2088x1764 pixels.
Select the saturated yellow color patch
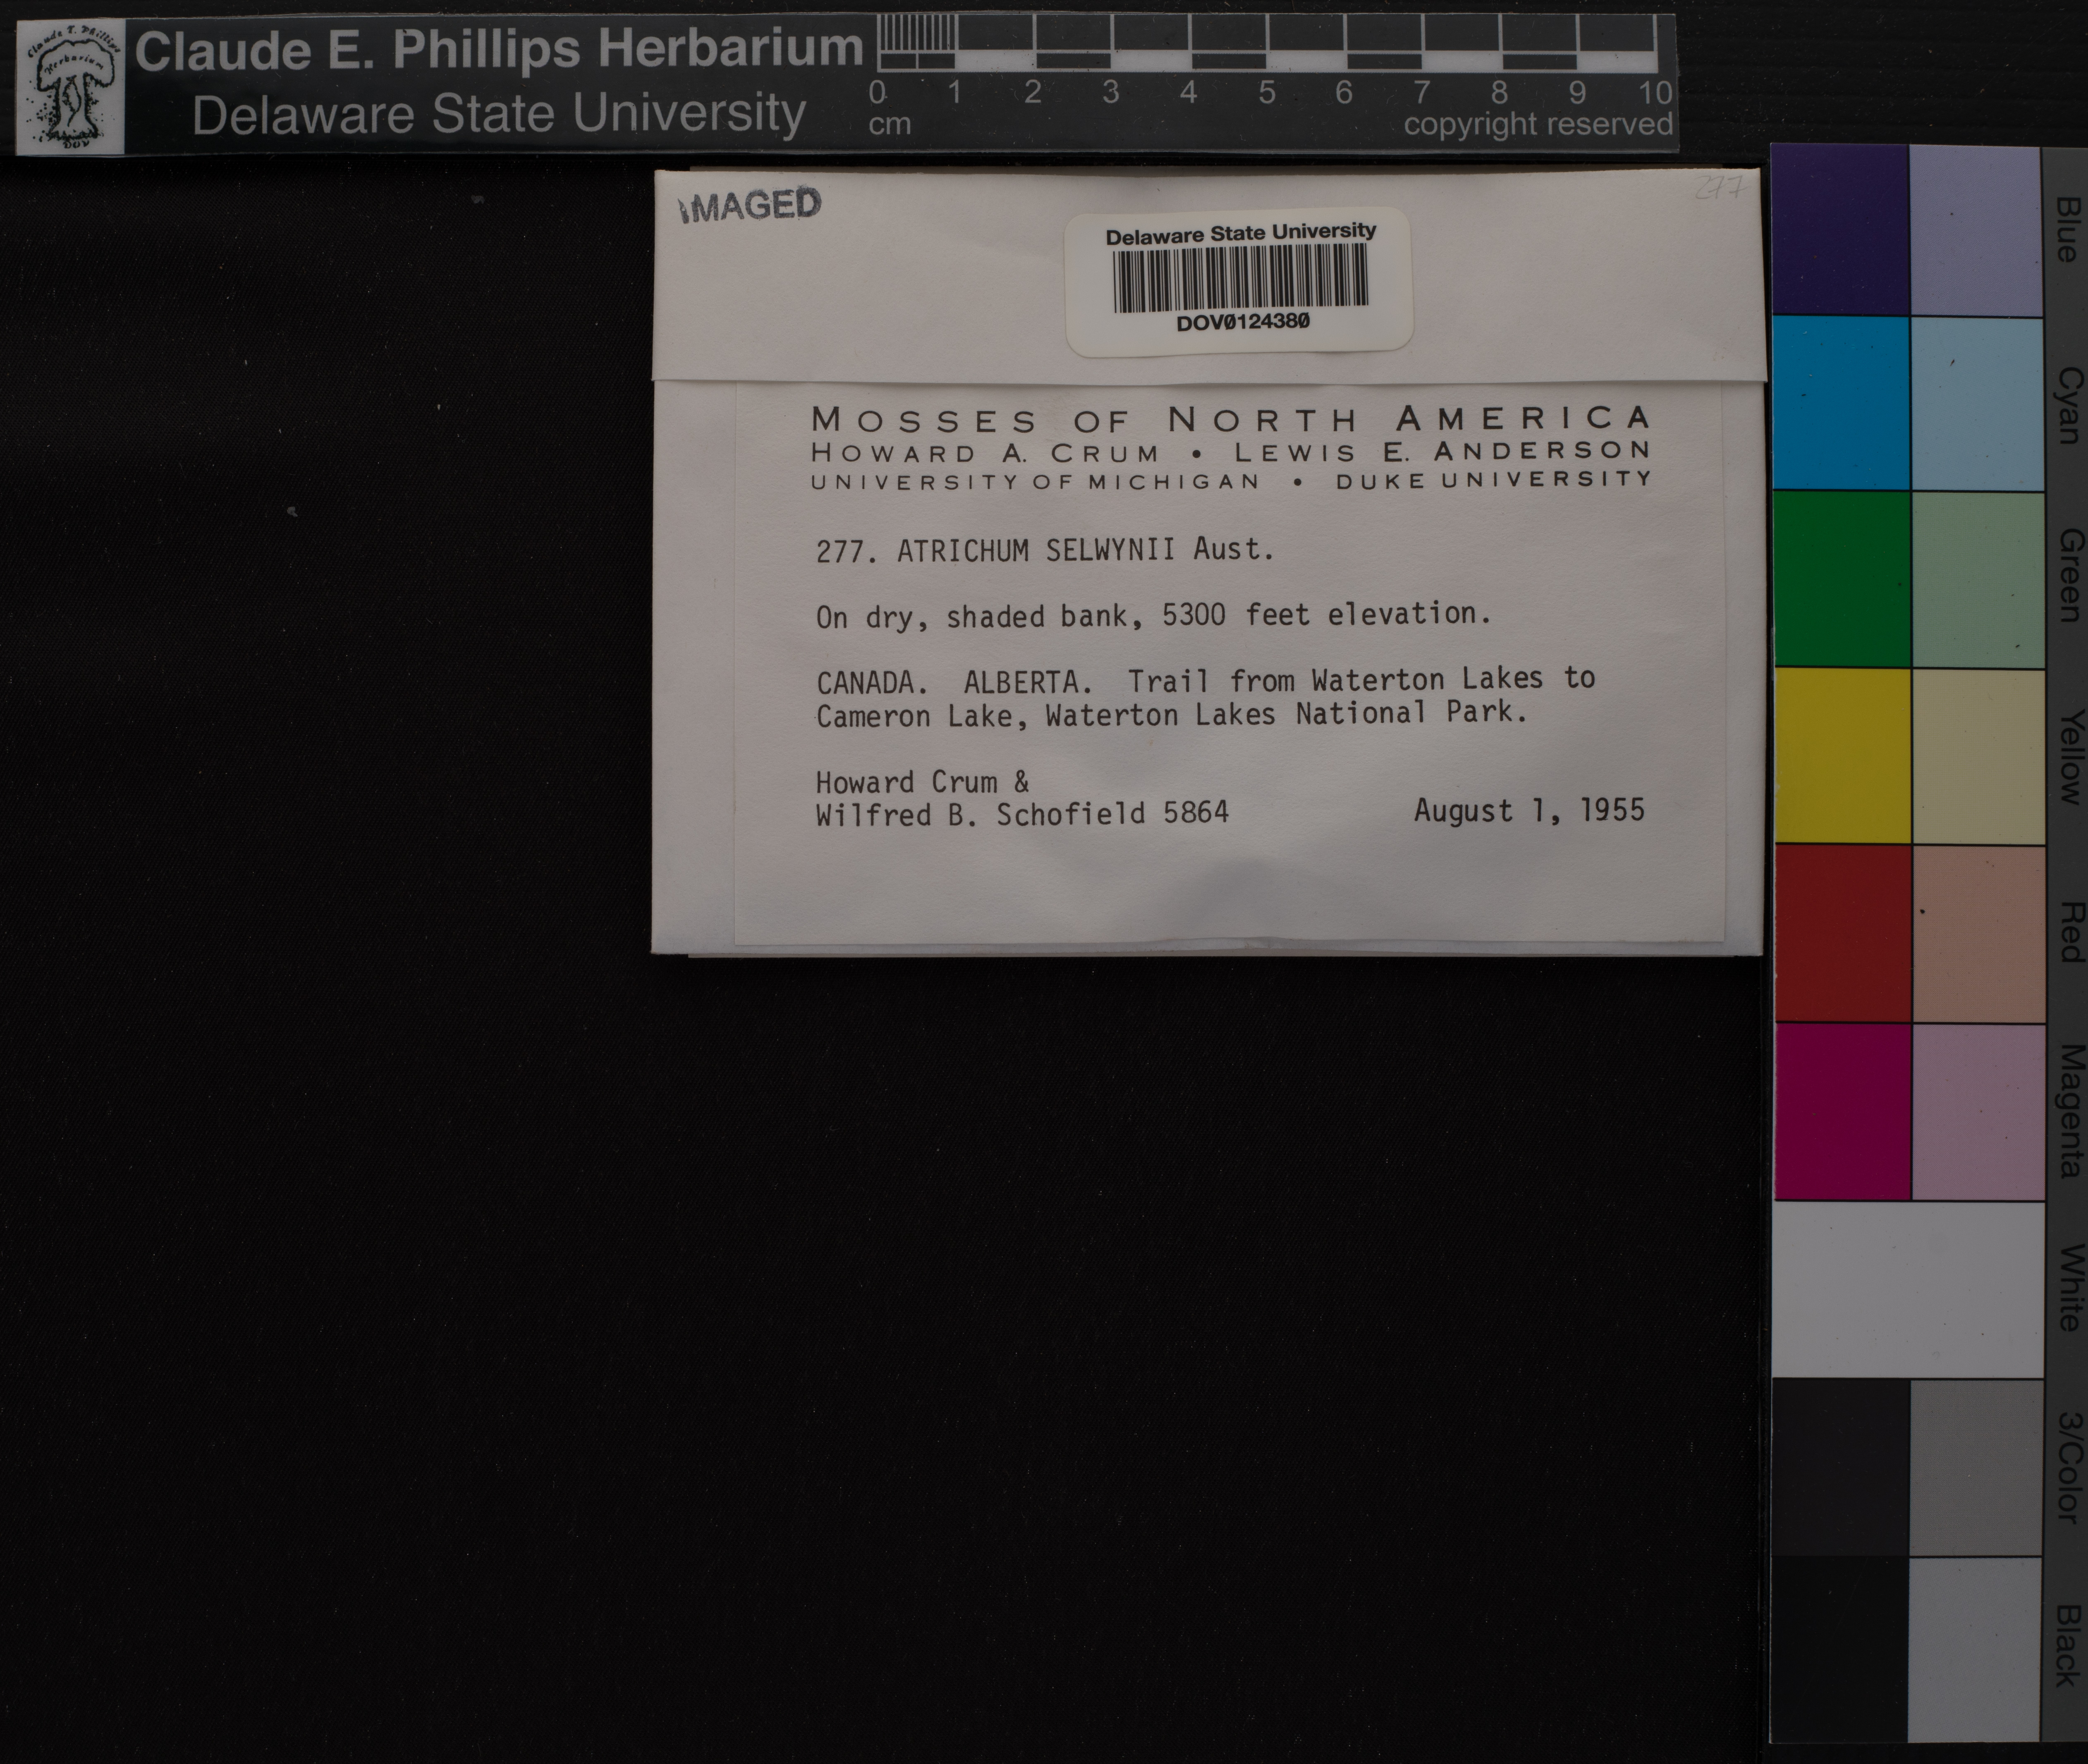pyautogui.click(x=1840, y=755)
